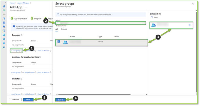The width and height of the screenshot is (200, 106).
Task: Remove selected group with trash icon
Action: click(x=189, y=25)
